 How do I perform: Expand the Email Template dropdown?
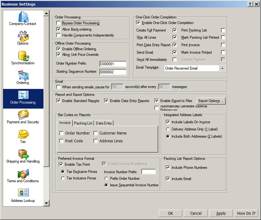point(222,68)
